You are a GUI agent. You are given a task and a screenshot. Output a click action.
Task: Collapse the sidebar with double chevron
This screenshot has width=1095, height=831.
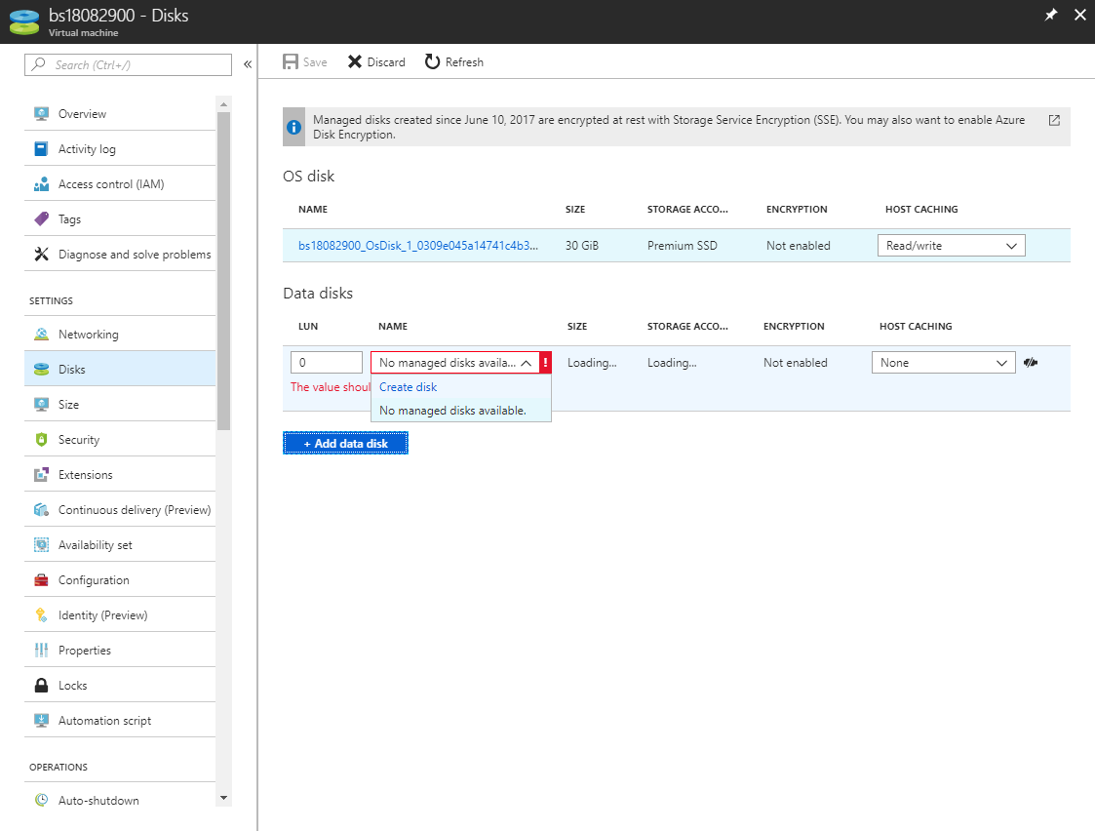point(248,64)
